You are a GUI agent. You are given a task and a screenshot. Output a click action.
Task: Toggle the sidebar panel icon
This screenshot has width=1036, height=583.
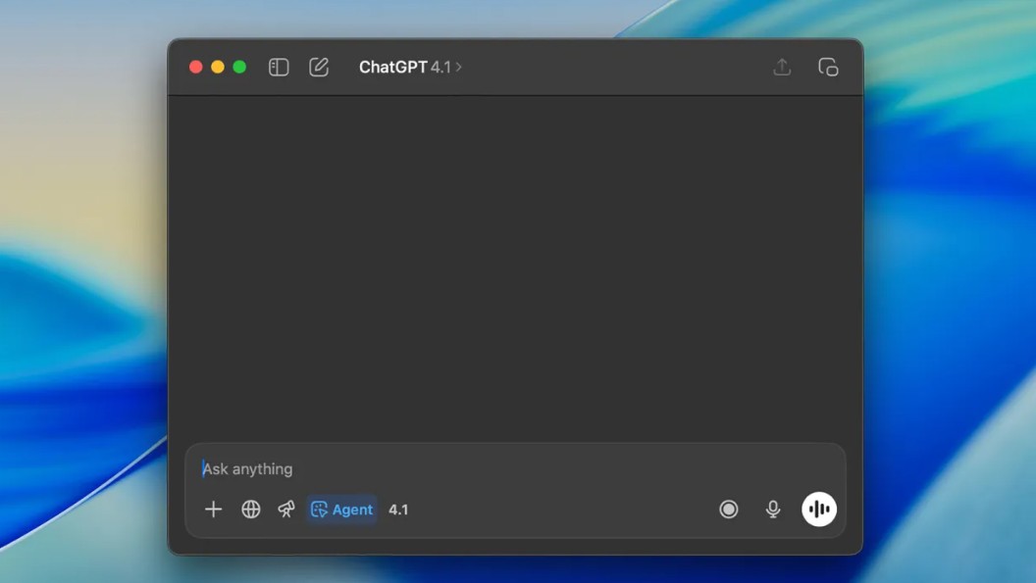(x=279, y=68)
